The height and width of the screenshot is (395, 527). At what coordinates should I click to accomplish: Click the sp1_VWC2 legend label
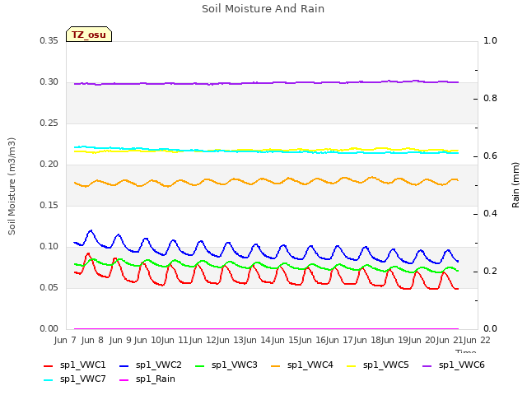click(x=158, y=365)
